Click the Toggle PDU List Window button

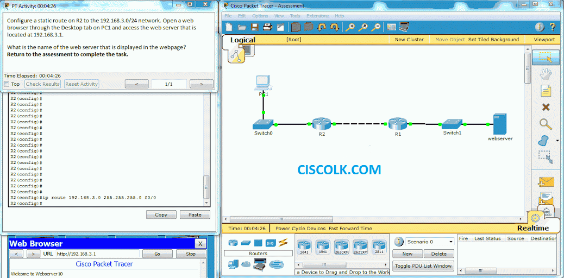coord(423,266)
